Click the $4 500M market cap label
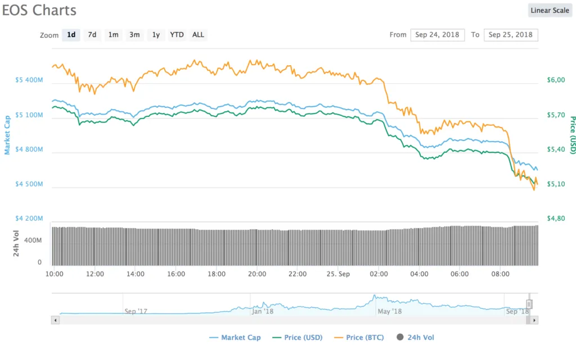This screenshot has width=576, height=345. click(x=29, y=184)
